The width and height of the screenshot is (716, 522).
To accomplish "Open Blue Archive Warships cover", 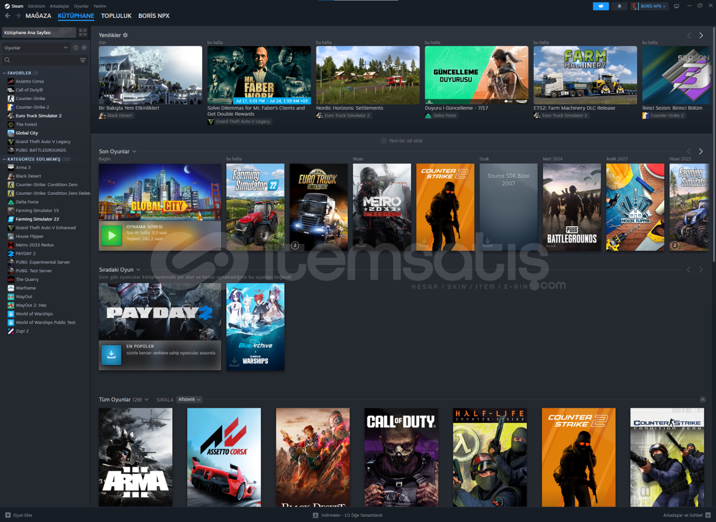I will [x=255, y=327].
